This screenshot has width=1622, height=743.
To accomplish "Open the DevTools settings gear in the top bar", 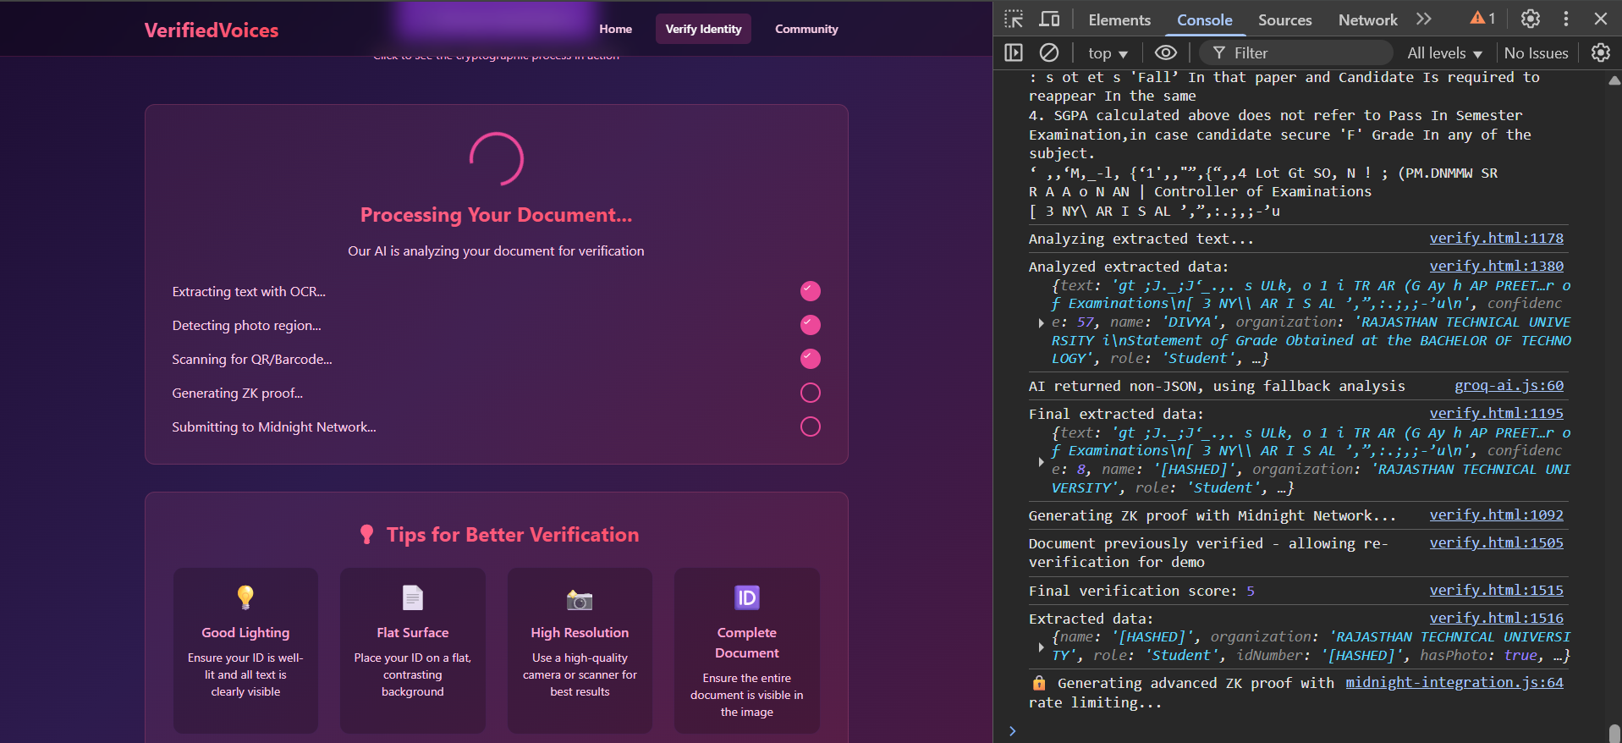I will (1531, 19).
